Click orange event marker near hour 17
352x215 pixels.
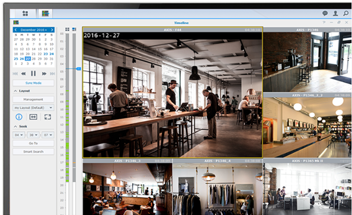point(74,162)
